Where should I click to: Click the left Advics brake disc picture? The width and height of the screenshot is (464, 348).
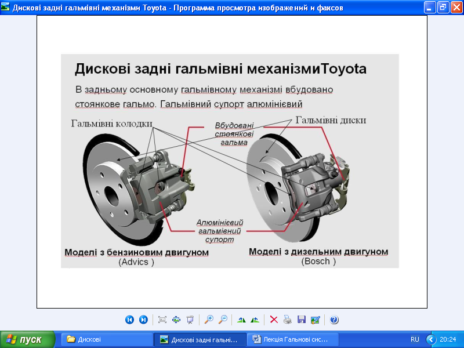click(139, 190)
